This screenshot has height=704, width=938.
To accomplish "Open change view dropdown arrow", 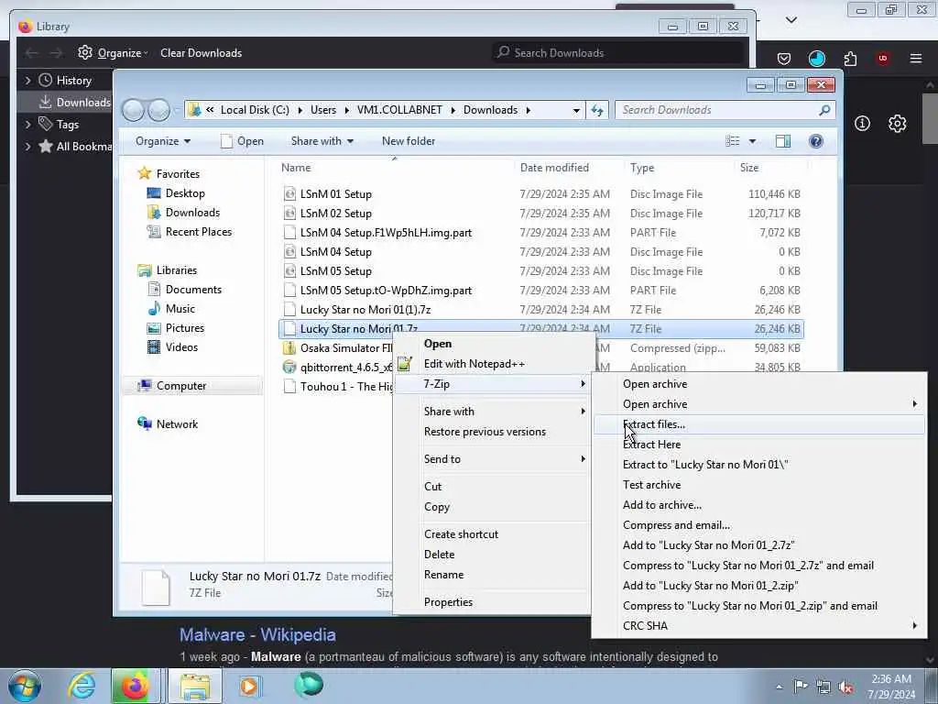I will (753, 141).
